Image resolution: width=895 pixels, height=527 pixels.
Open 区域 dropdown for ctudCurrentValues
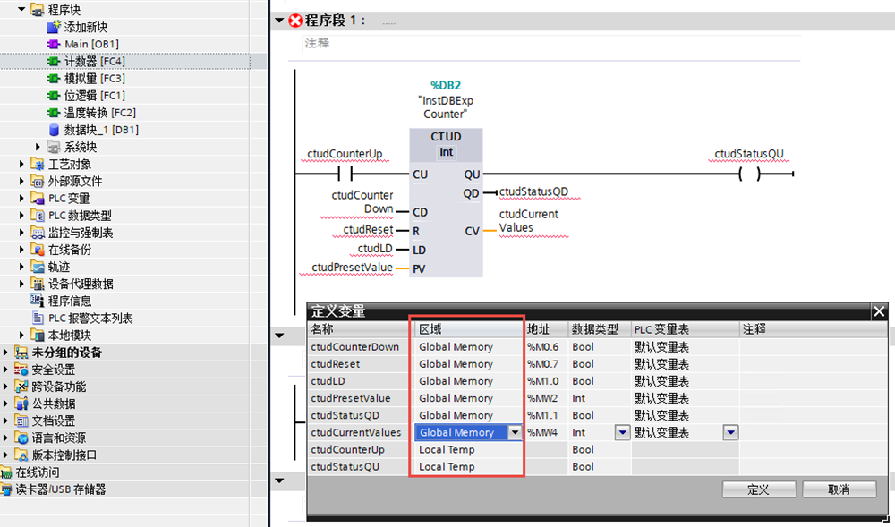point(515,433)
